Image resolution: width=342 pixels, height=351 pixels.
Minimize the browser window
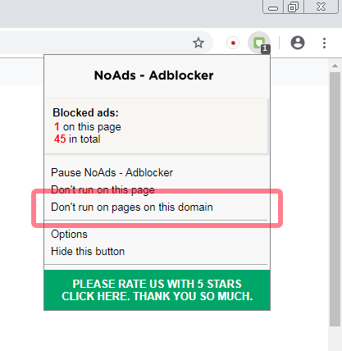point(273,7)
